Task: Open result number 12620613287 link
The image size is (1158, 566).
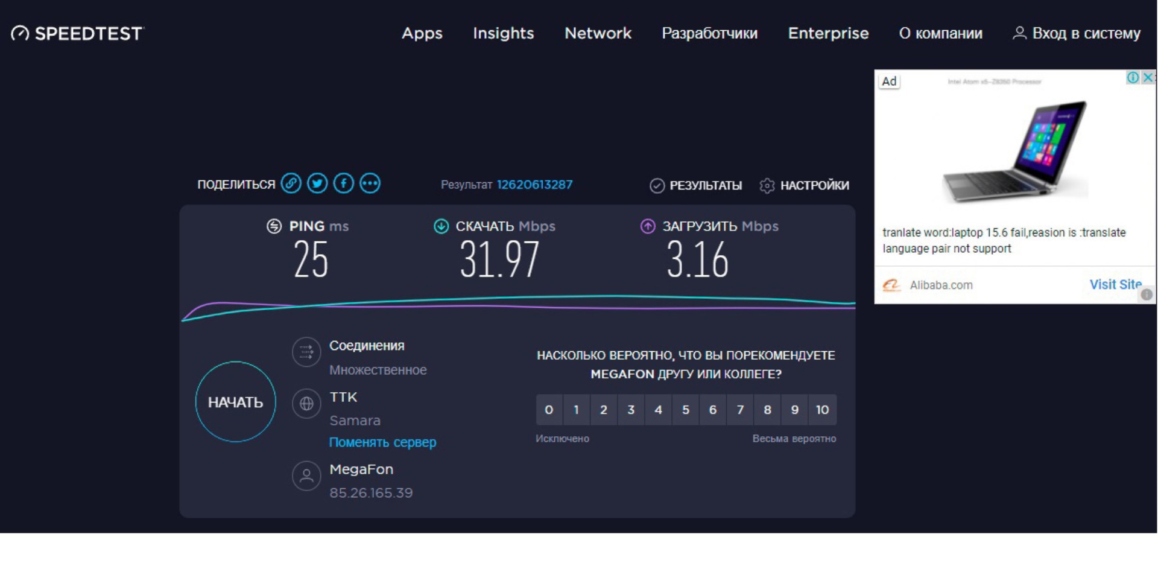Action: click(x=534, y=185)
